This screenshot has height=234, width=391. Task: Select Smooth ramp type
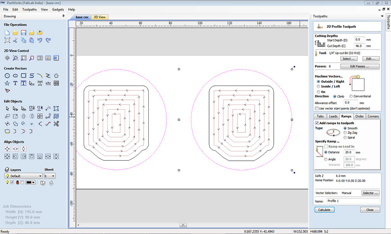[345, 128]
